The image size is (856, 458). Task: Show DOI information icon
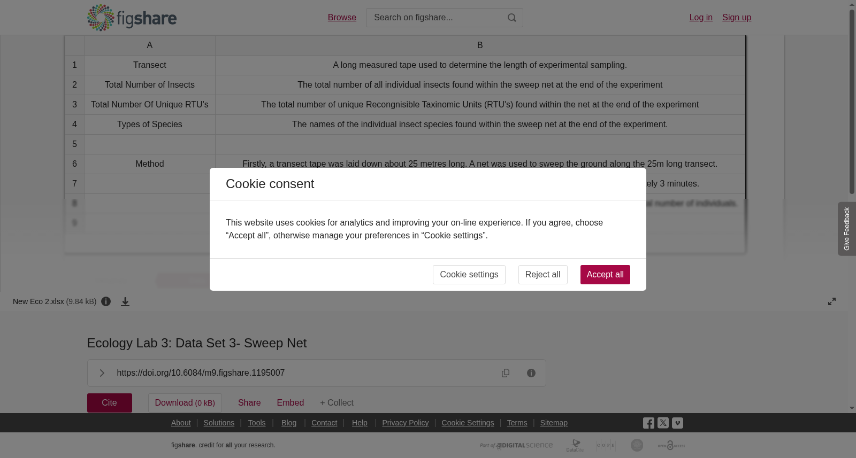point(531,373)
